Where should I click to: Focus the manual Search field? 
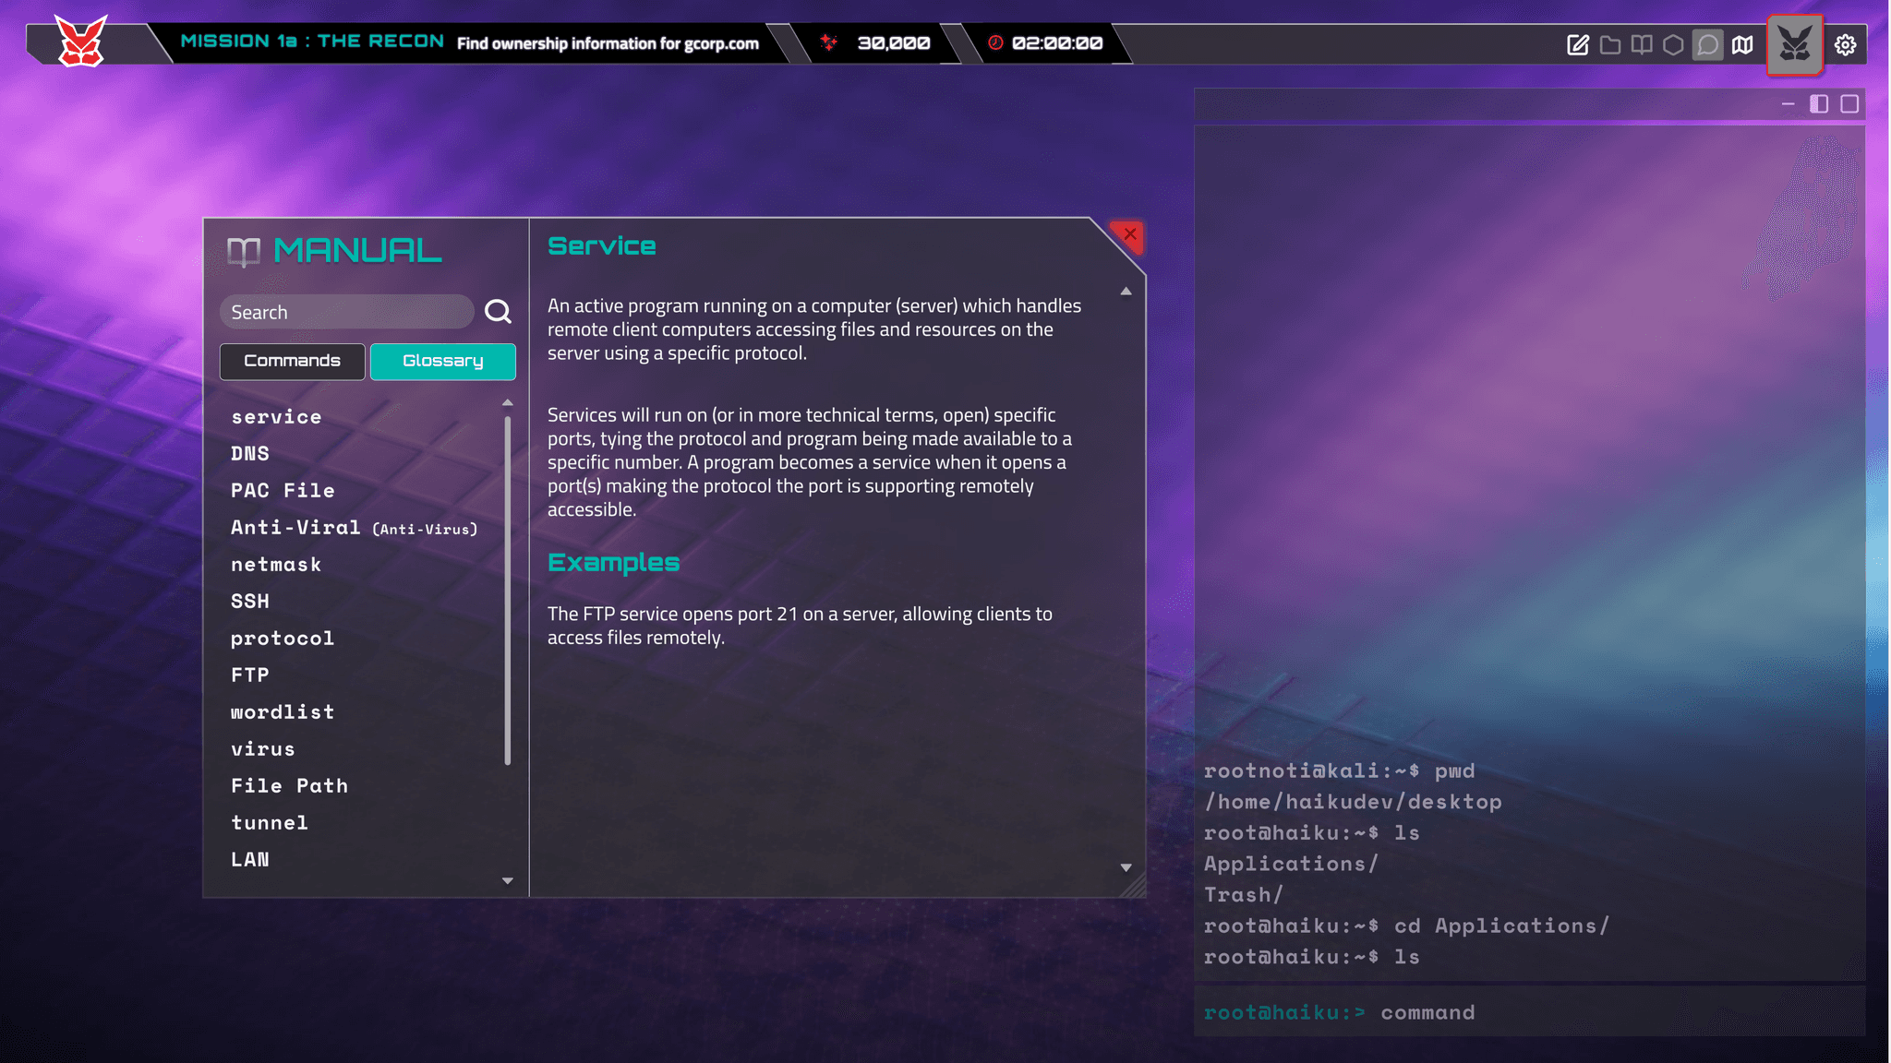[x=346, y=312]
